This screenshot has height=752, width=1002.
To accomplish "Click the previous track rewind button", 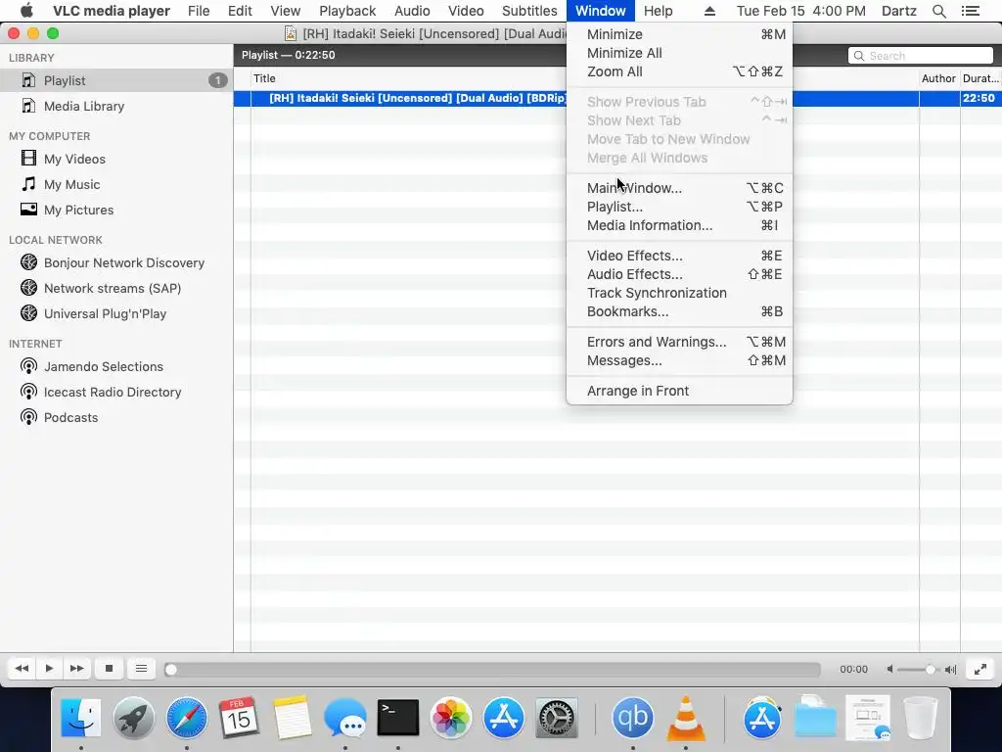I will click(x=22, y=669).
